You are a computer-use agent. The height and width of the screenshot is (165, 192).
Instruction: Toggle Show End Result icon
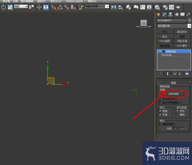[168, 74]
